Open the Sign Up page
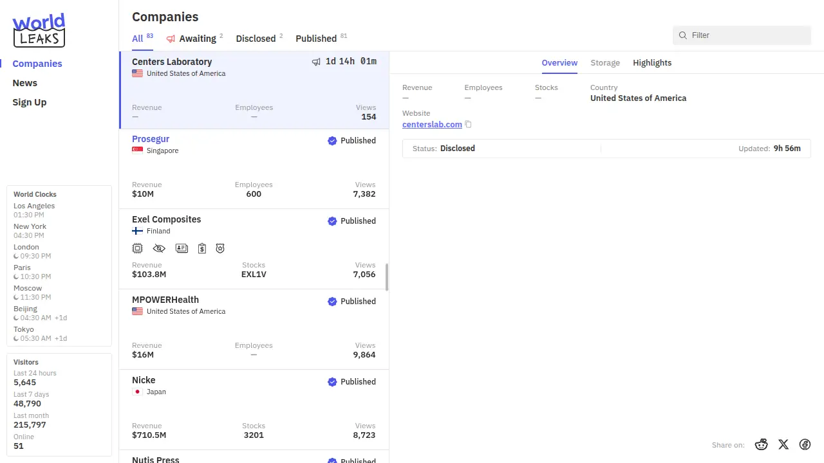The image size is (824, 463). 30,102
